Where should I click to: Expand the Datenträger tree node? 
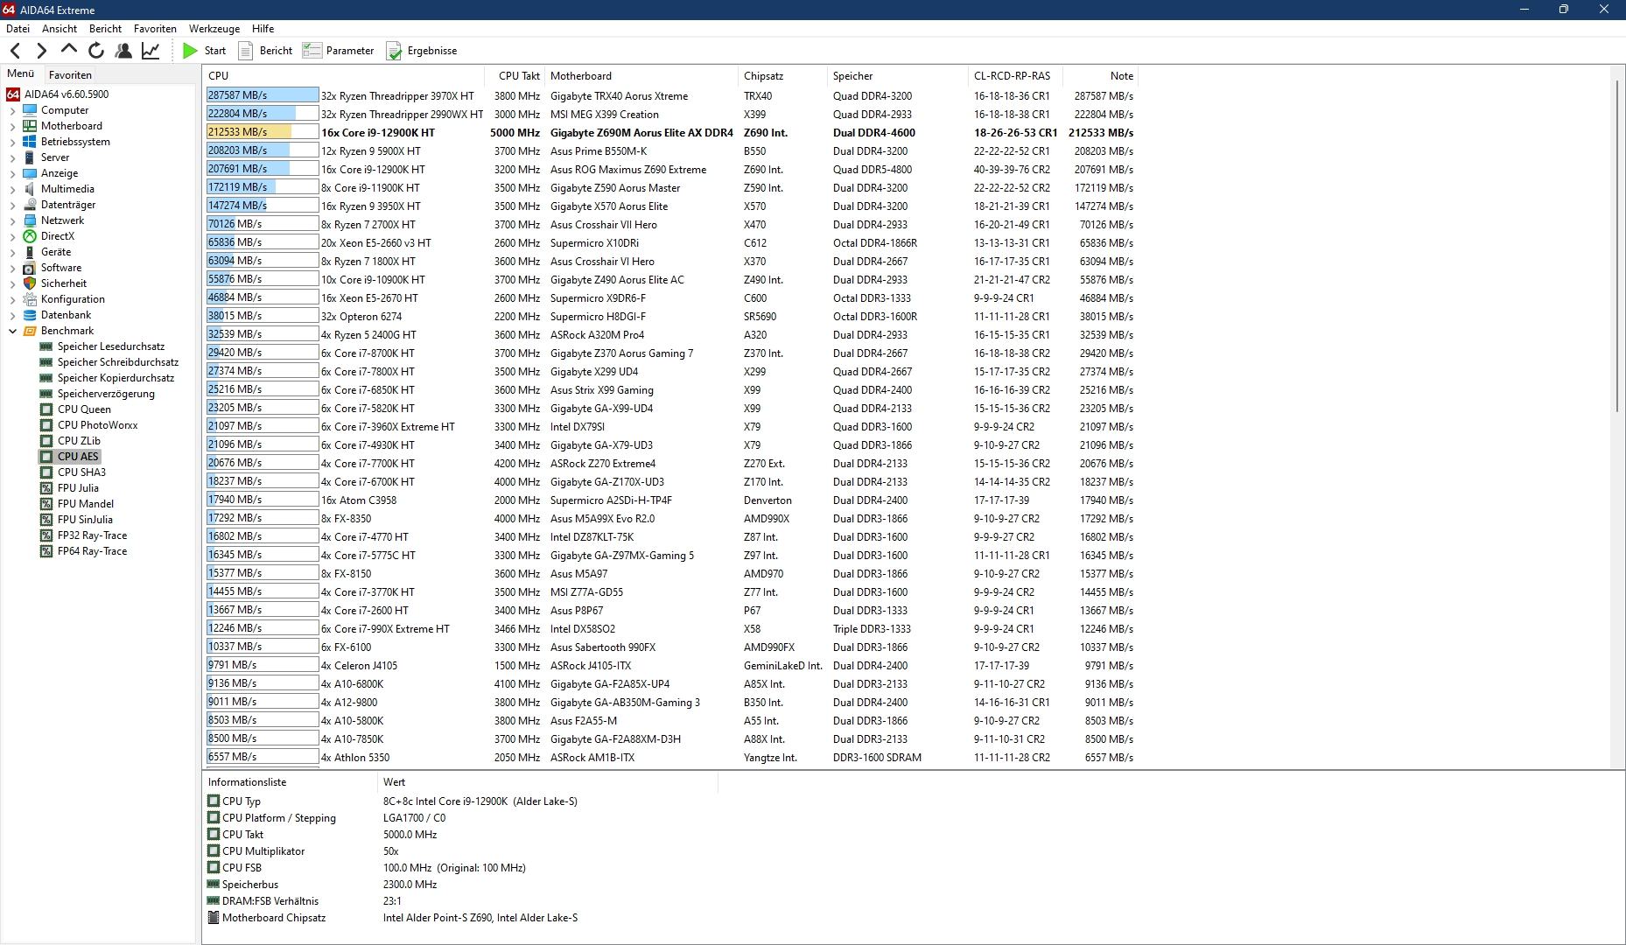click(x=12, y=205)
